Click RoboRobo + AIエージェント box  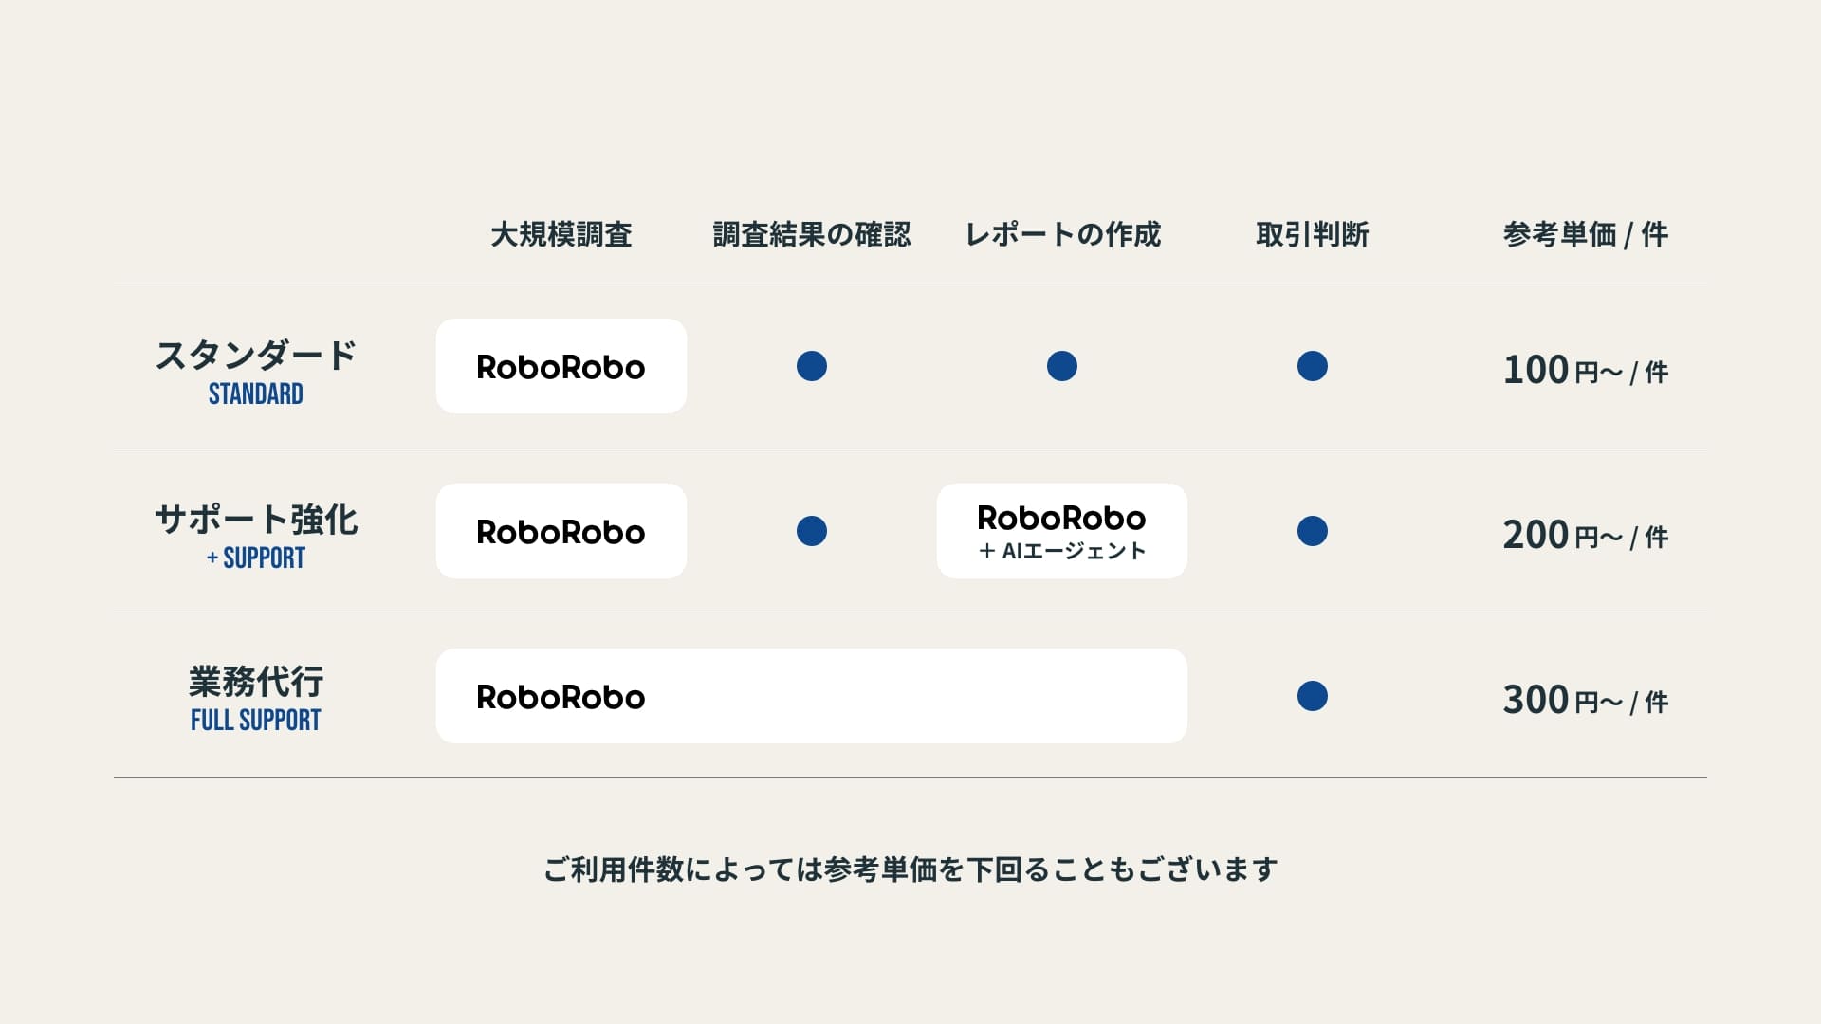pyautogui.click(x=1061, y=532)
